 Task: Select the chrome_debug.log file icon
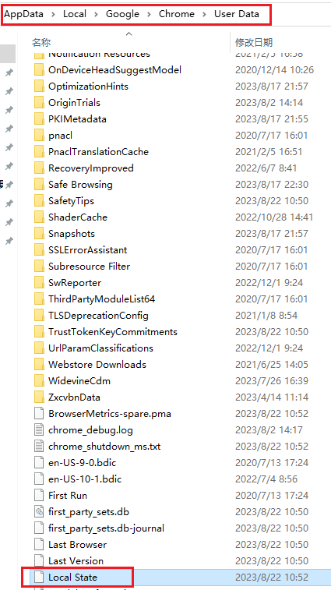(x=39, y=429)
